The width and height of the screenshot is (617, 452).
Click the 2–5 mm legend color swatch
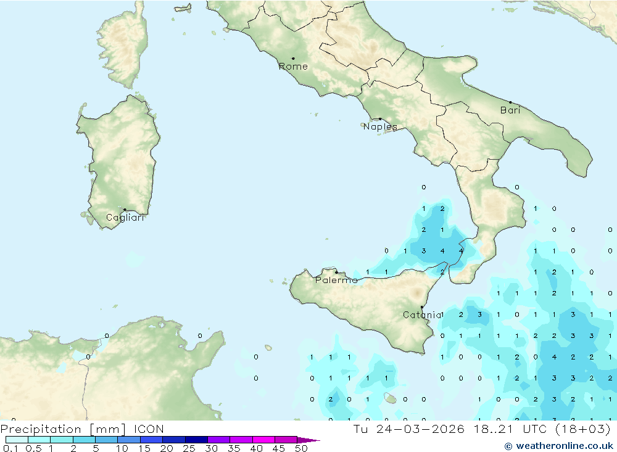pos(84,440)
